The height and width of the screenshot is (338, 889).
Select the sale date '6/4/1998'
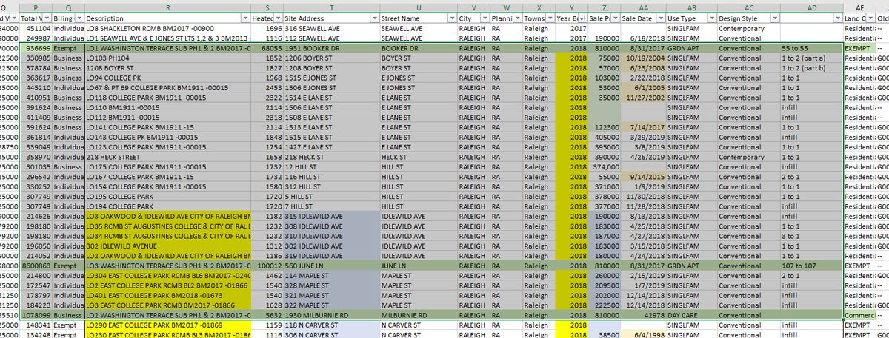(642, 335)
